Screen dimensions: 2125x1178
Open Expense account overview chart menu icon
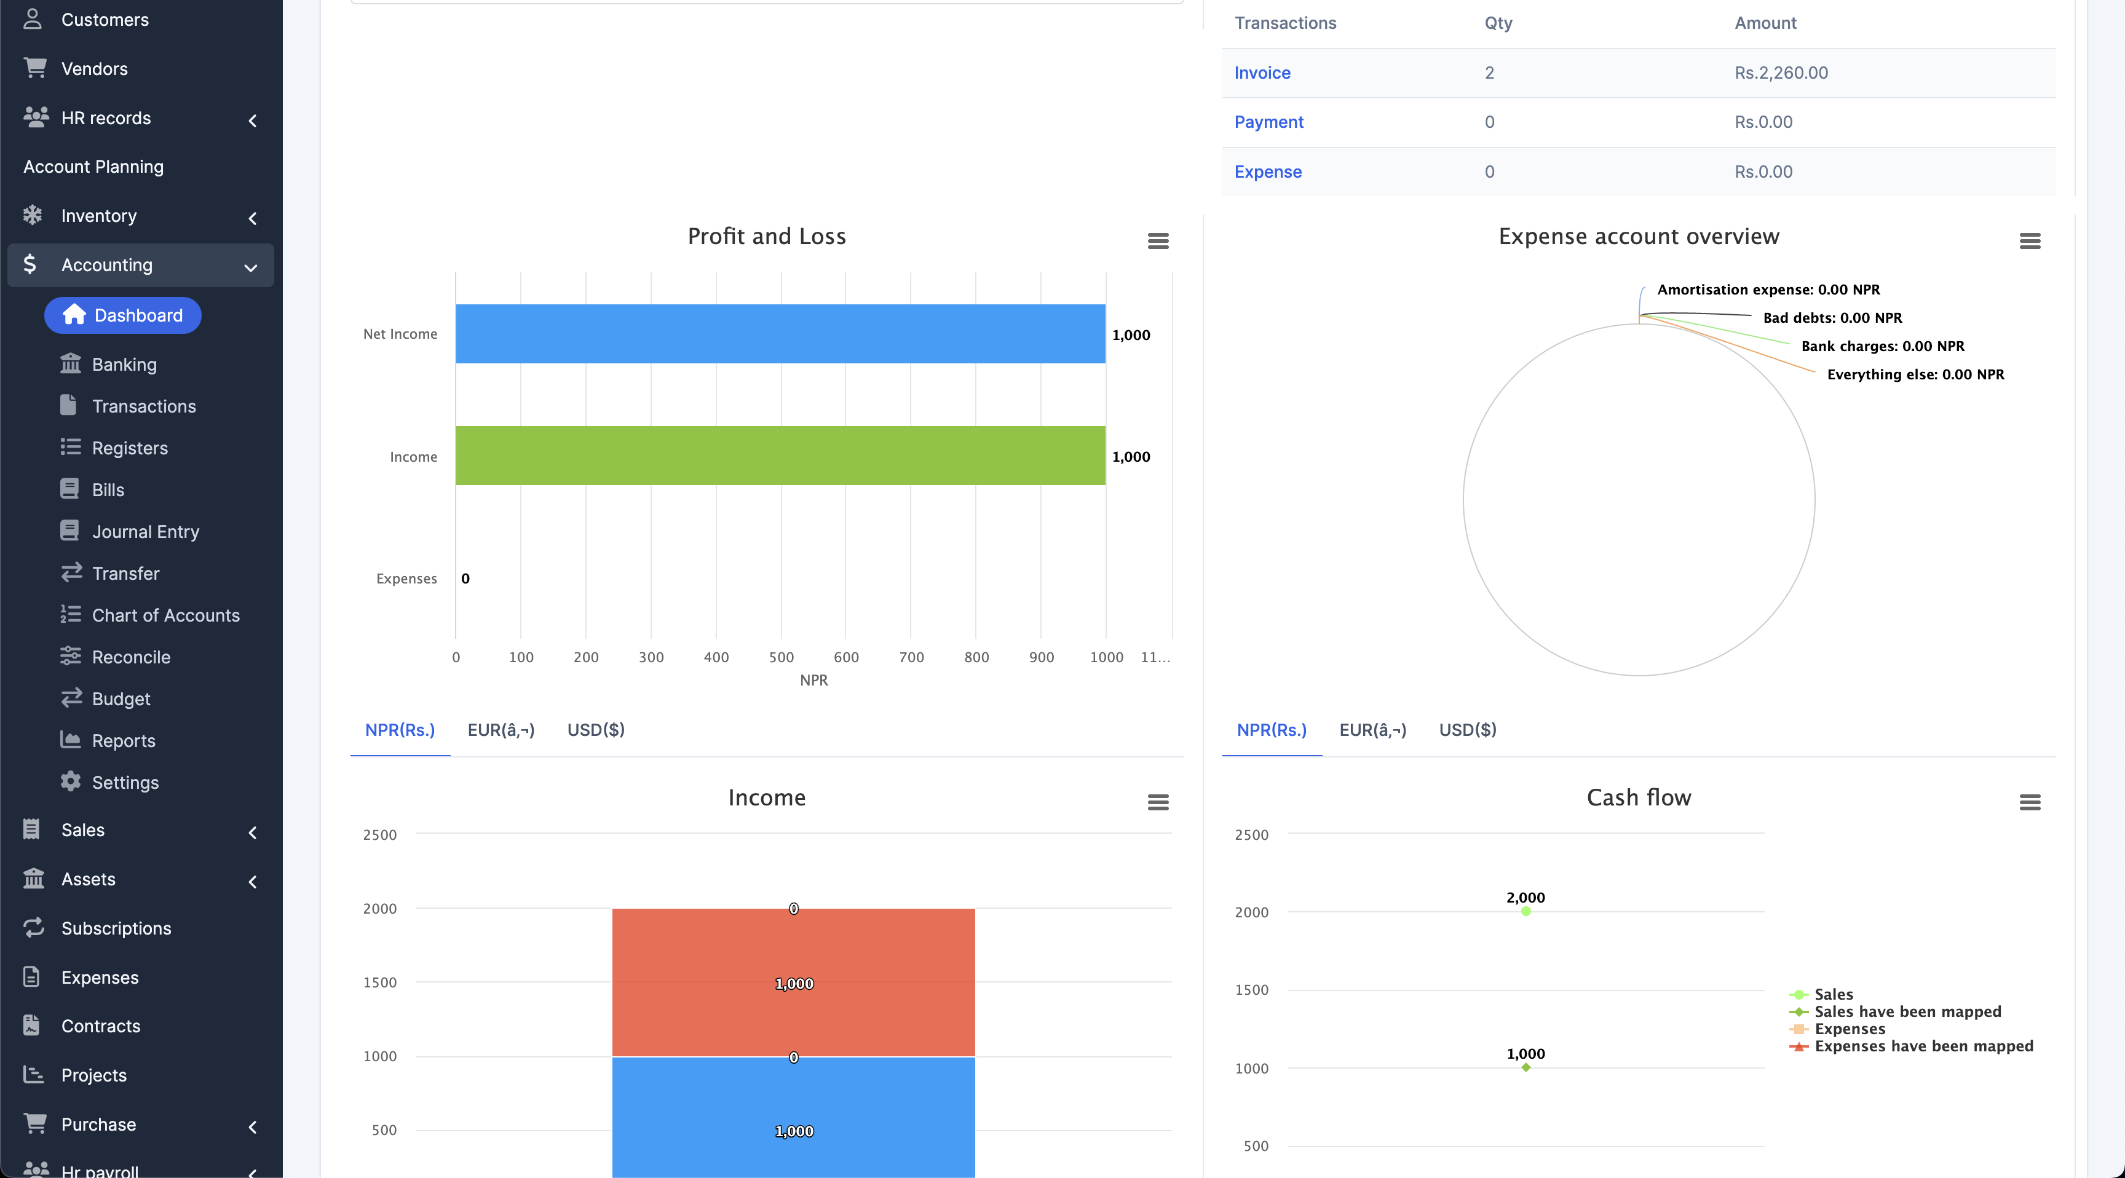click(x=2029, y=241)
